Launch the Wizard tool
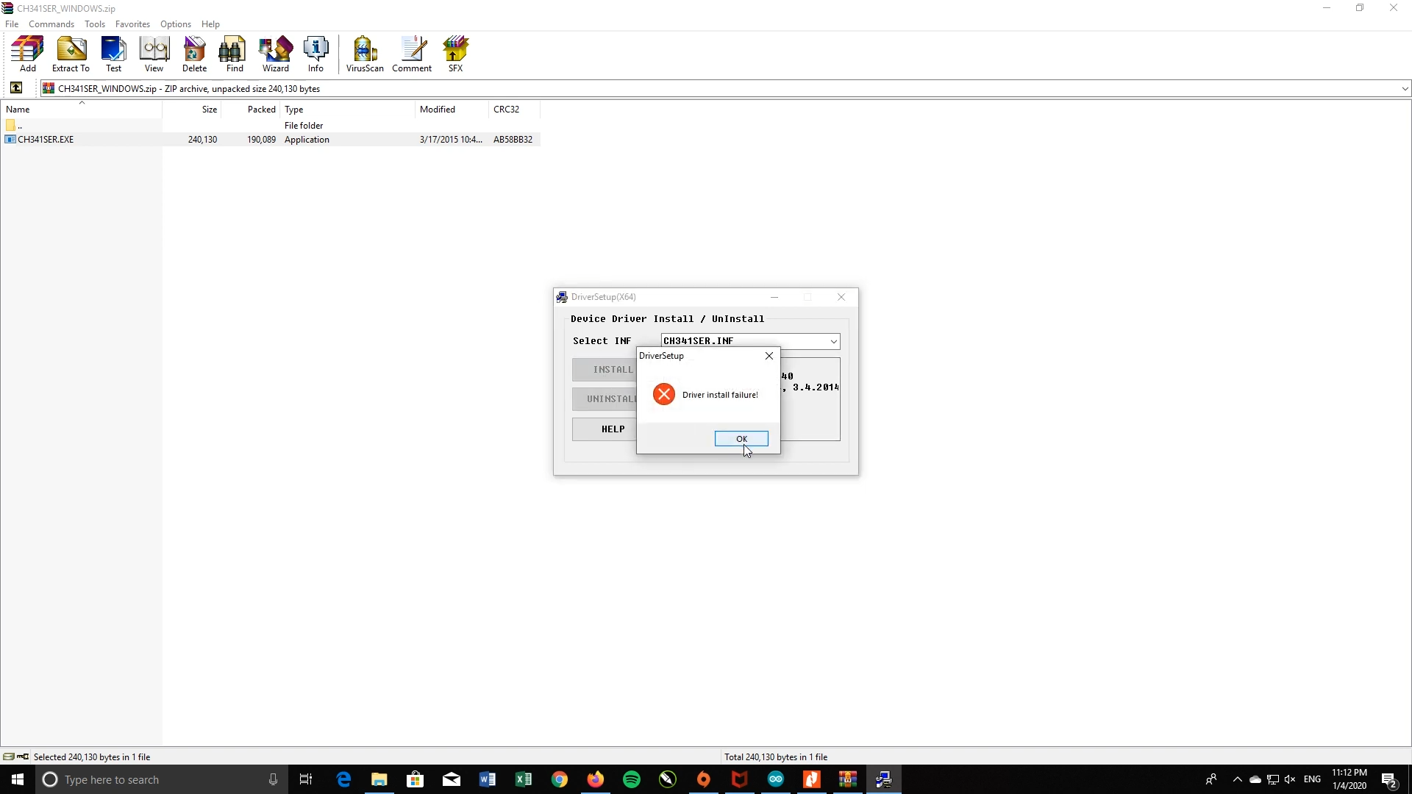 coord(276,54)
